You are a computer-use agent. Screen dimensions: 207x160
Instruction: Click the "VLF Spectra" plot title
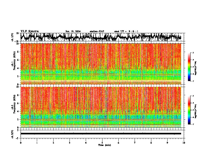pos(30,31)
